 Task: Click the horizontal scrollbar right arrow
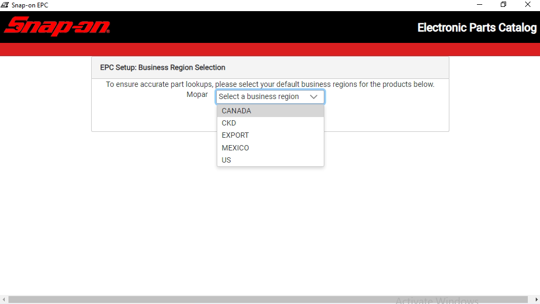[x=536, y=300]
